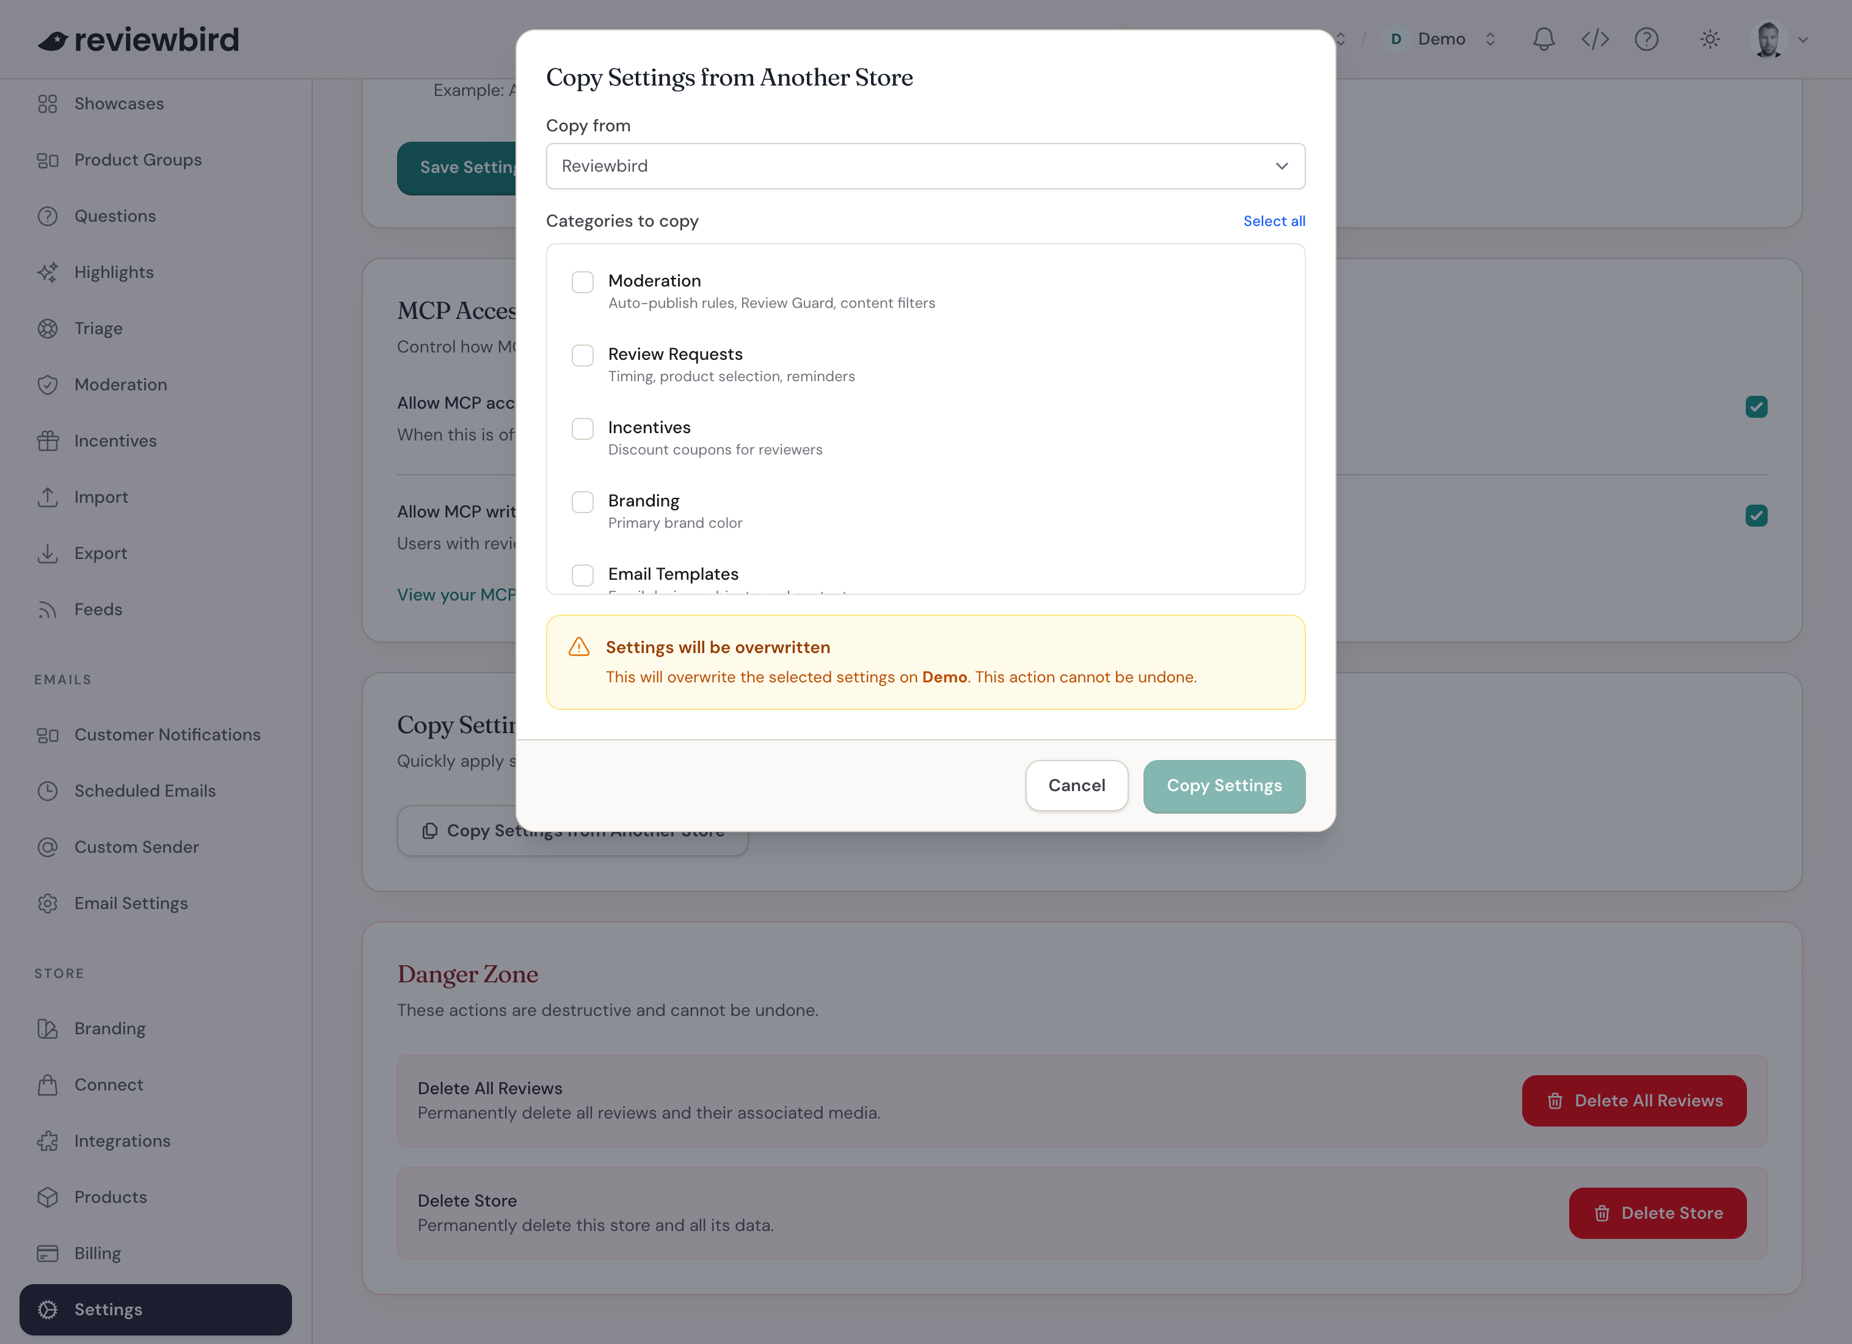The width and height of the screenshot is (1852, 1344).
Task: Toggle the light theme sun icon
Action: click(x=1710, y=39)
